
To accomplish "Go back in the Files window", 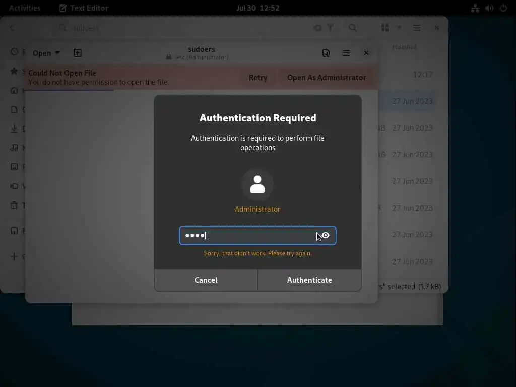I will pos(12,28).
